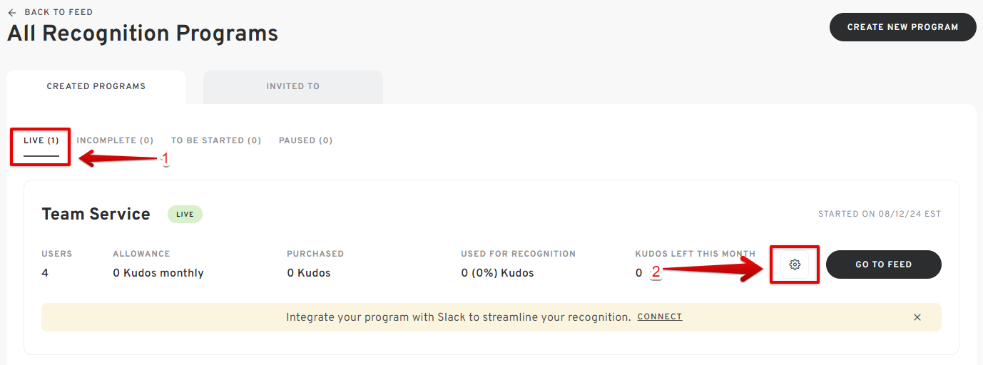Screen dimensions: 983x365
Task: Click the green LIVE status badge
Action: coord(185,215)
